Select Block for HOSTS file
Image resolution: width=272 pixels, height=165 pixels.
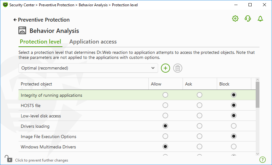coord(233,105)
